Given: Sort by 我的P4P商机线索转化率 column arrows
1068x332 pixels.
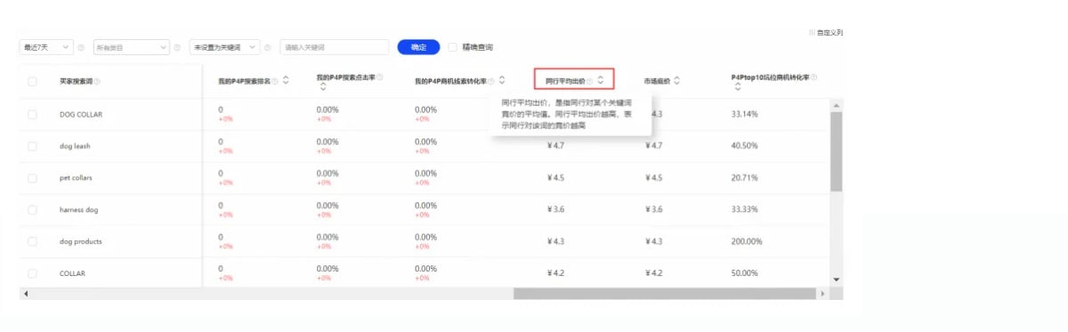Looking at the screenshot, I should pyautogui.click(x=503, y=81).
